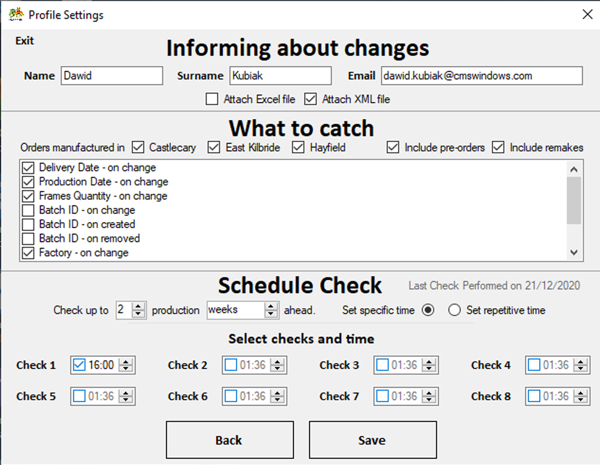Click the Check 6 time spinner arrows
This screenshot has width=600, height=465.
(278, 396)
